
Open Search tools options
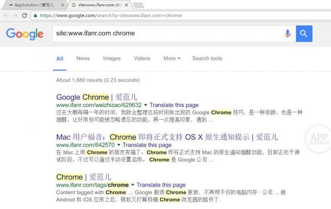[207, 58]
